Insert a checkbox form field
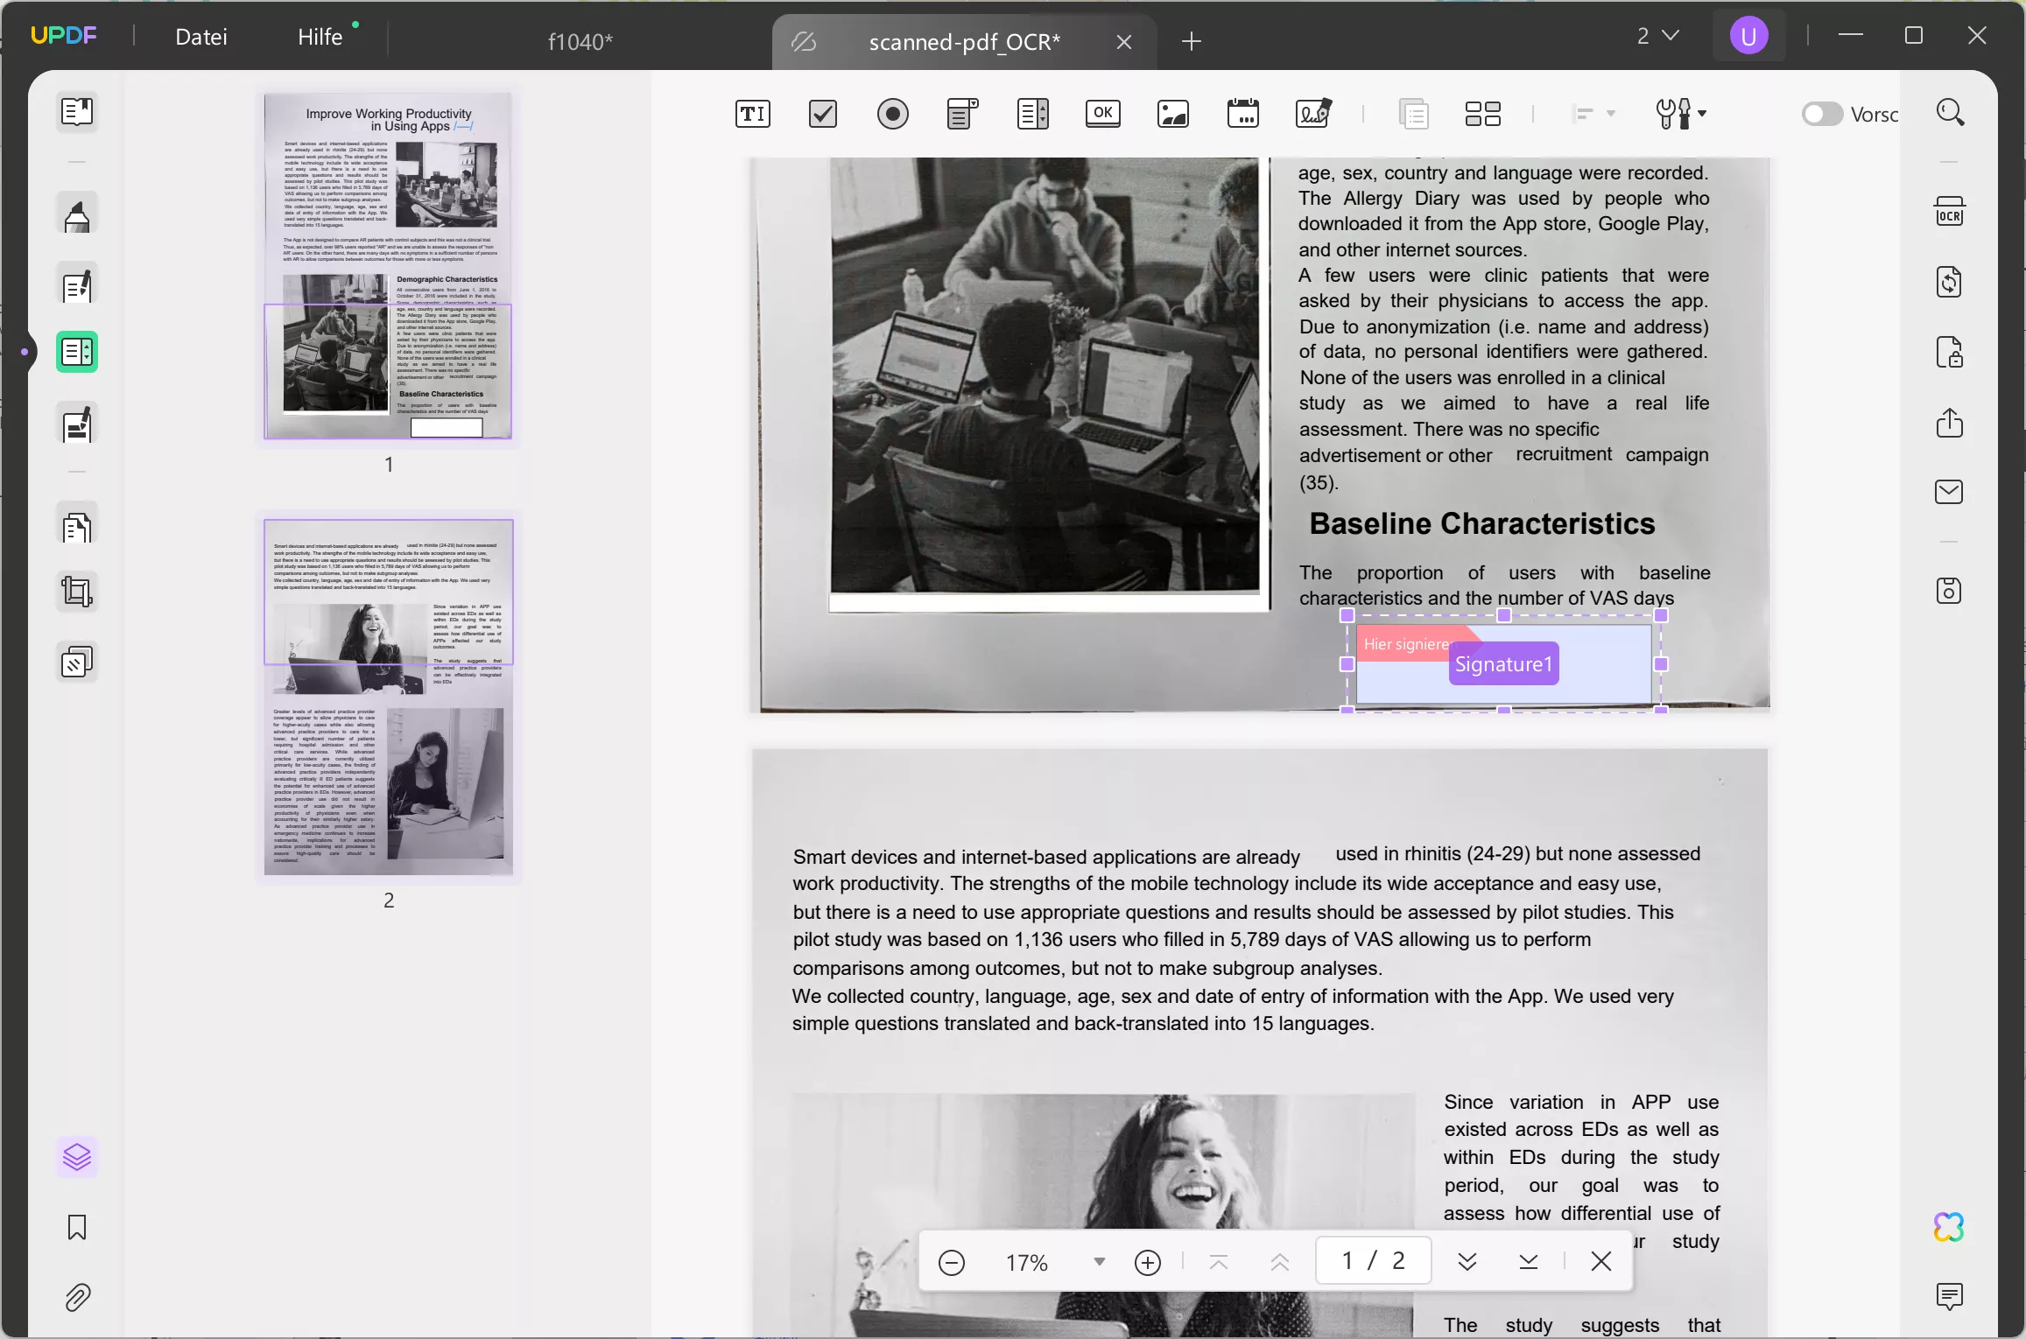Screen dimensions: 2026x1339 821,114
